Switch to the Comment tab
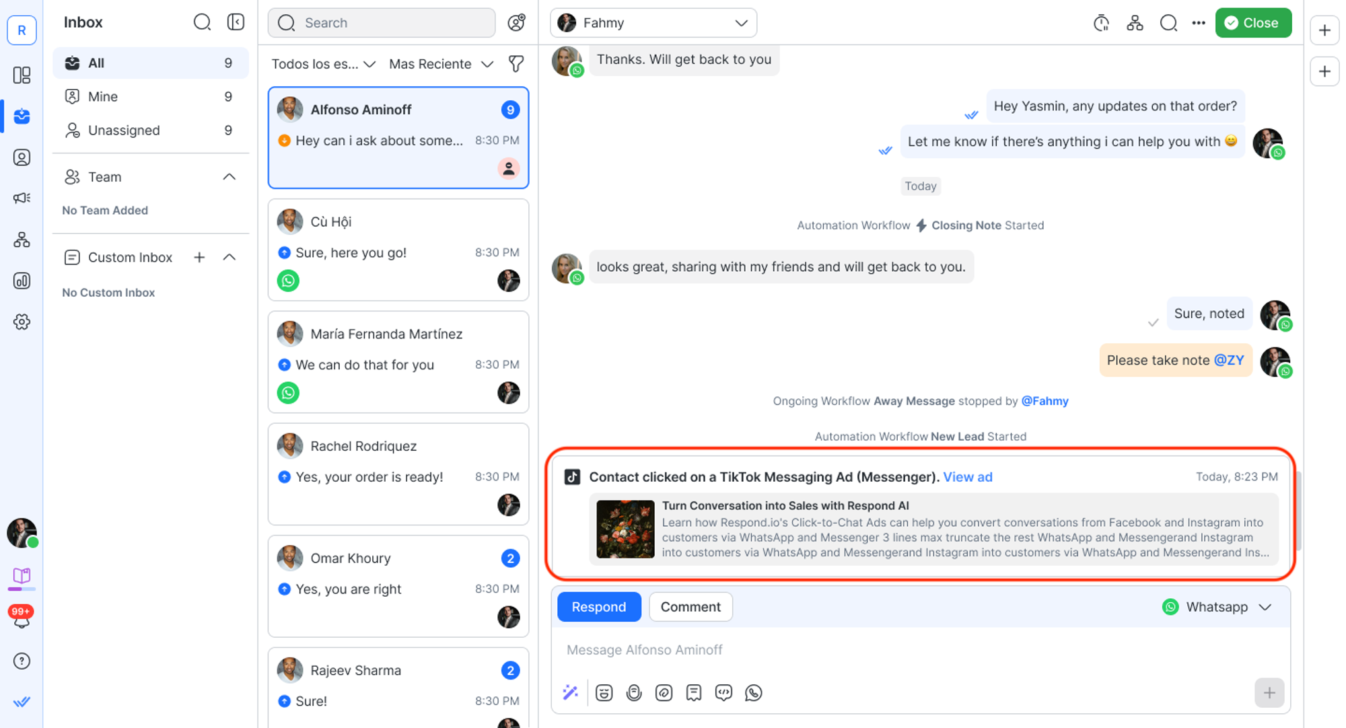The height and width of the screenshot is (728, 1346). 690,606
